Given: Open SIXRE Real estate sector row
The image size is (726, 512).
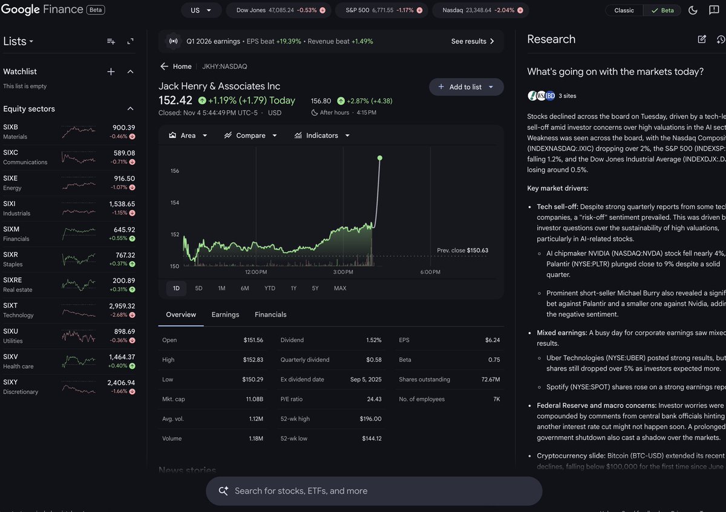Looking at the screenshot, I should tap(69, 285).
